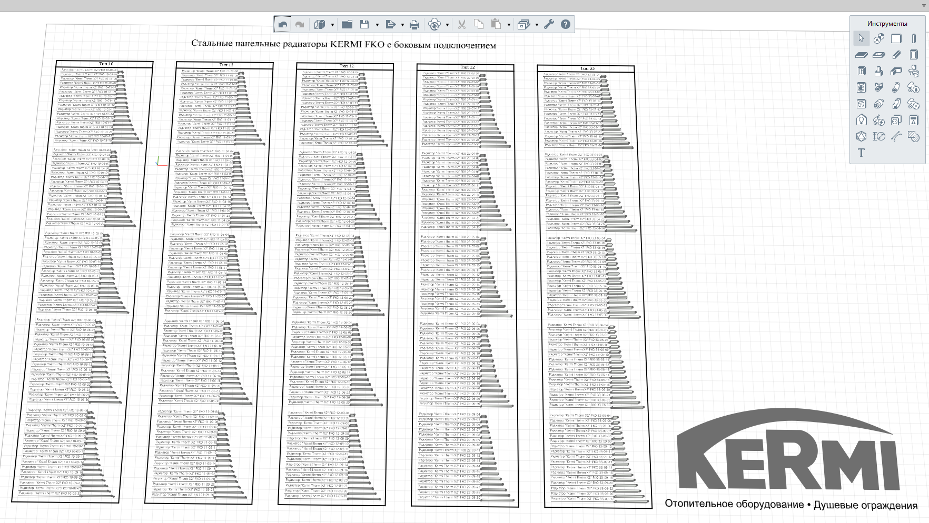Viewport: 929px width, 523px height.
Task: Open settings via the wrench icon
Action: point(549,25)
